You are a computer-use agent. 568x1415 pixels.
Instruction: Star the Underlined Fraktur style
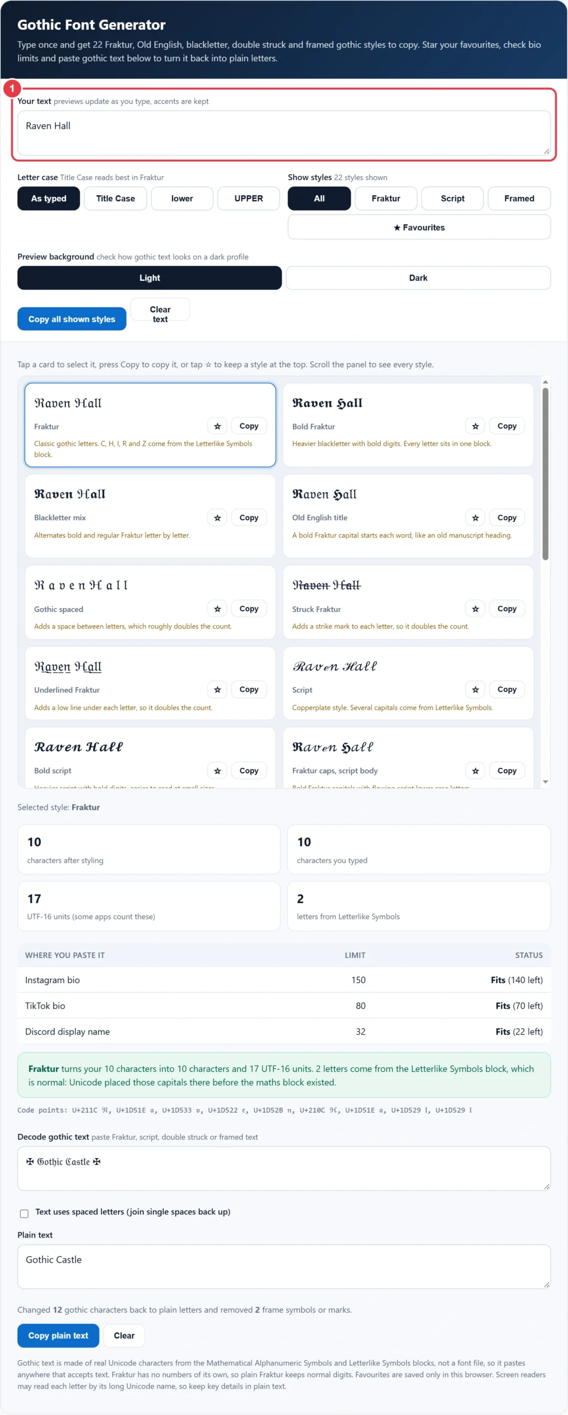[x=217, y=690]
